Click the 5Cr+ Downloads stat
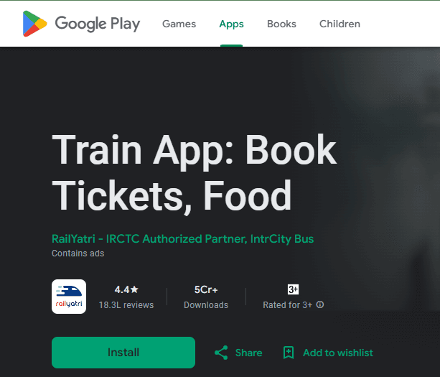 coord(206,297)
